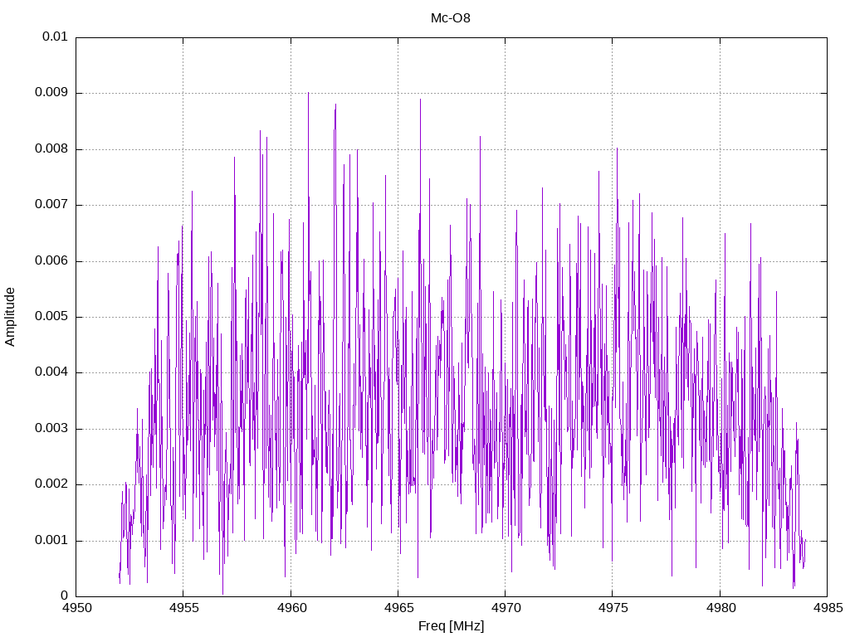Click the 4965 x-axis tick label

[398, 608]
